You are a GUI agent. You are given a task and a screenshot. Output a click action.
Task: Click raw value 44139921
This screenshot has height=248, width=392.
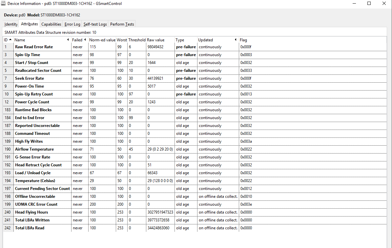click(x=155, y=78)
